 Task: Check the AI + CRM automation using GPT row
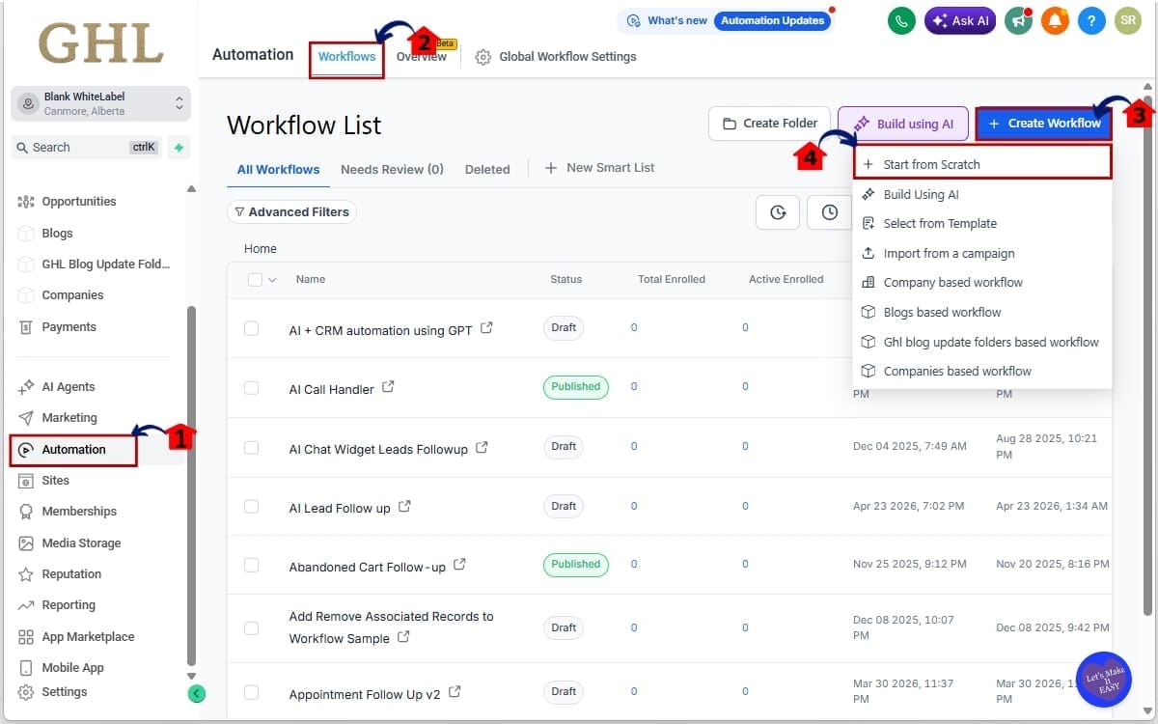click(251, 328)
